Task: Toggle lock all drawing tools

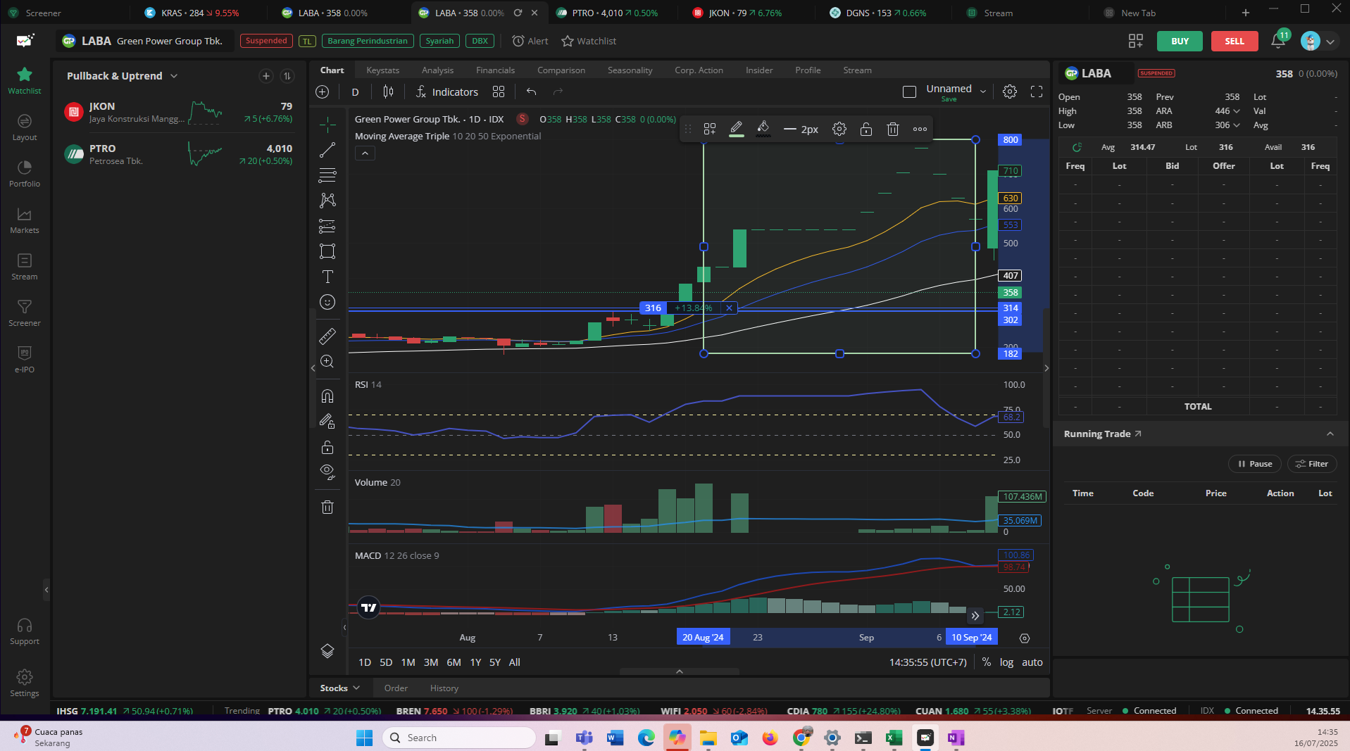Action: 327,447
